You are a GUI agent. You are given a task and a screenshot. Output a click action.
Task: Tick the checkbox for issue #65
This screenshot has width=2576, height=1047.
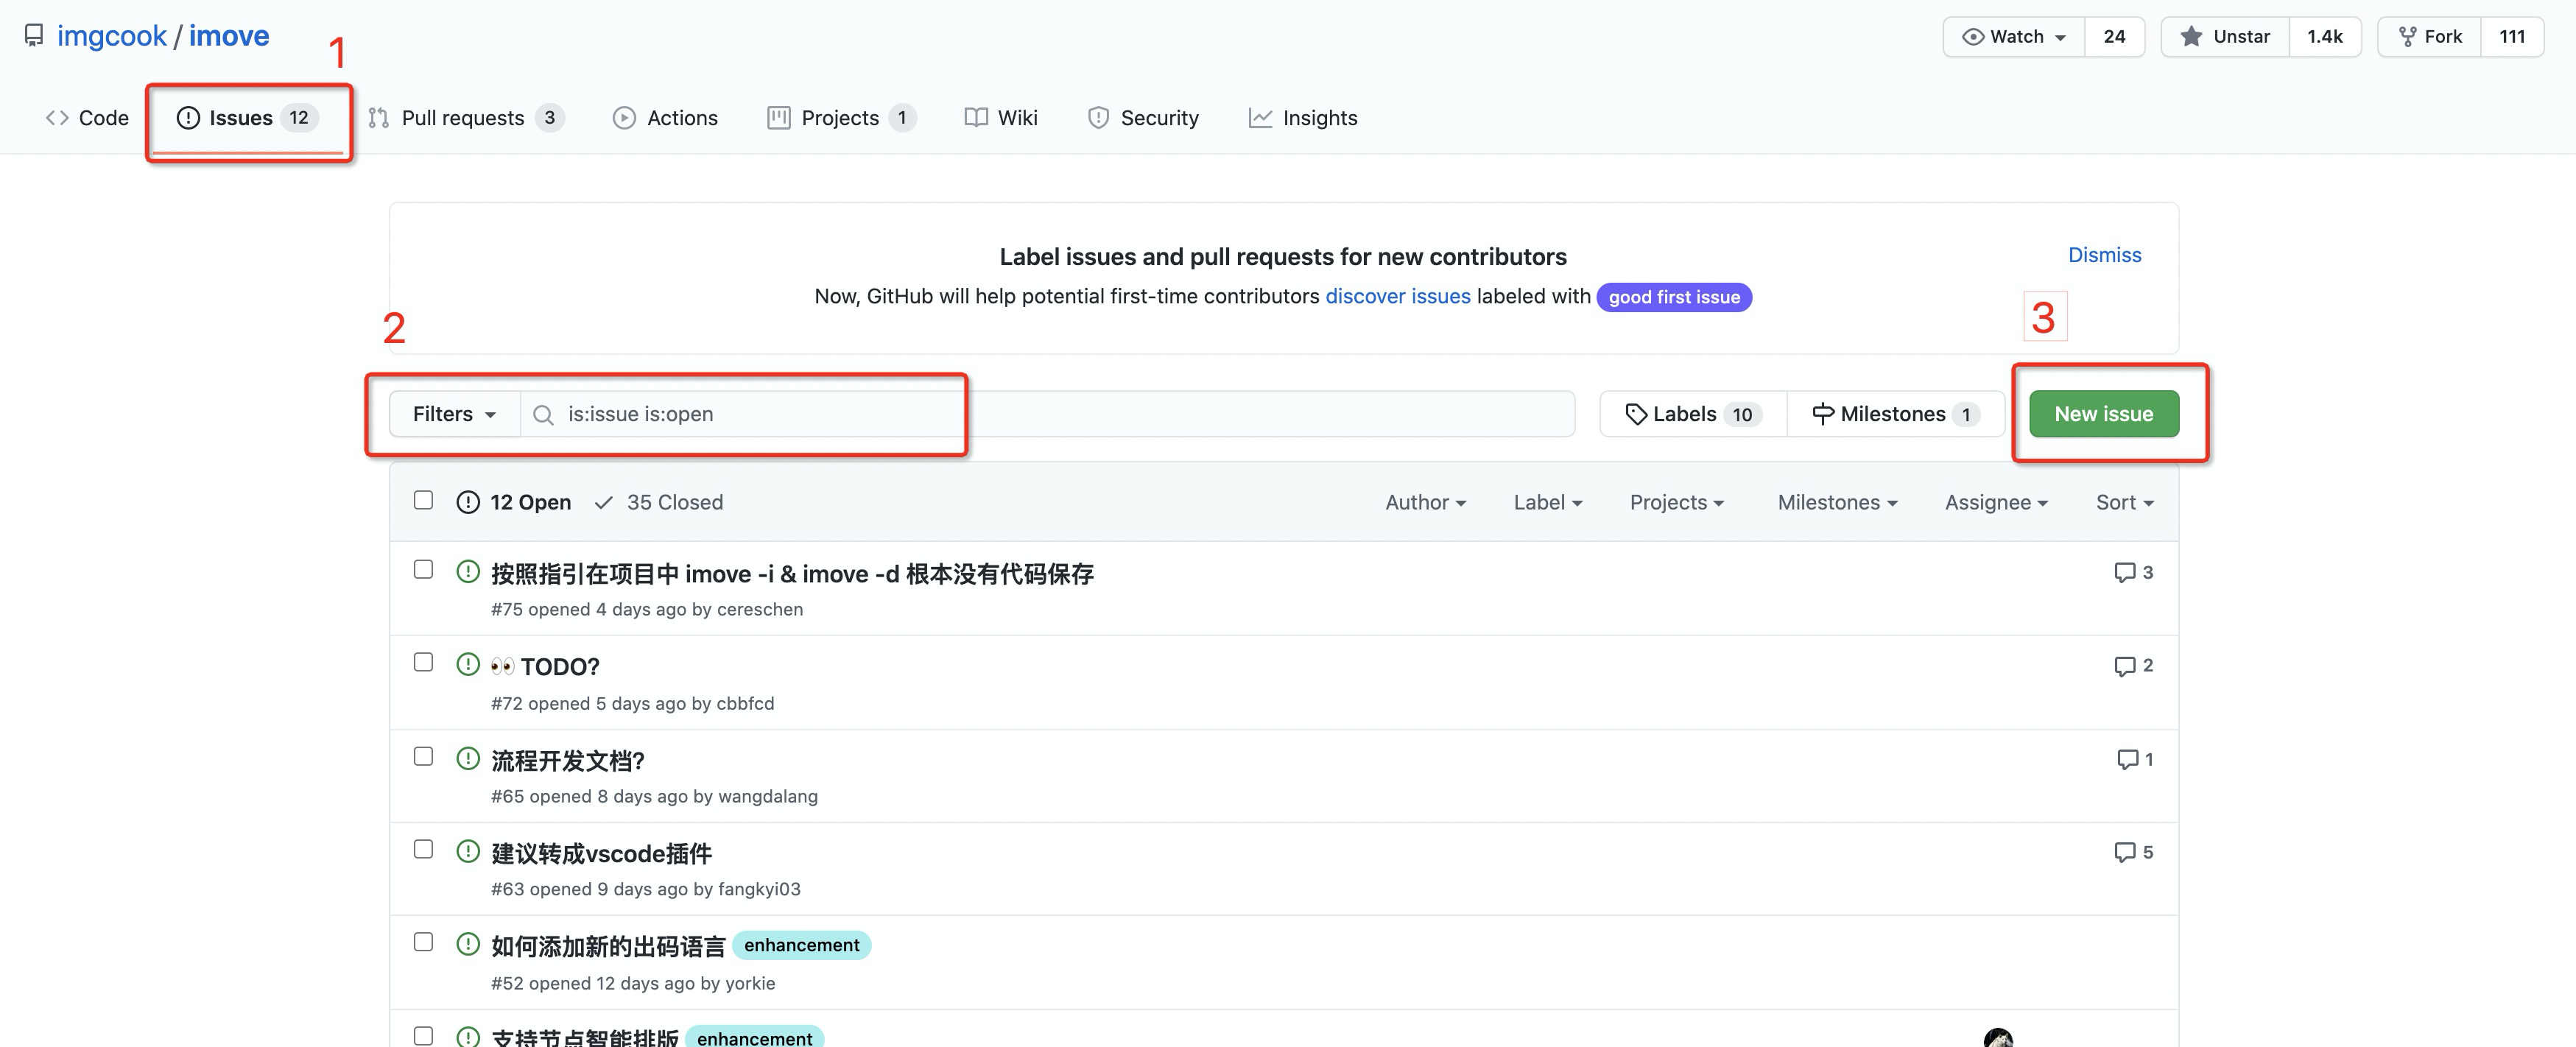pyautogui.click(x=423, y=756)
